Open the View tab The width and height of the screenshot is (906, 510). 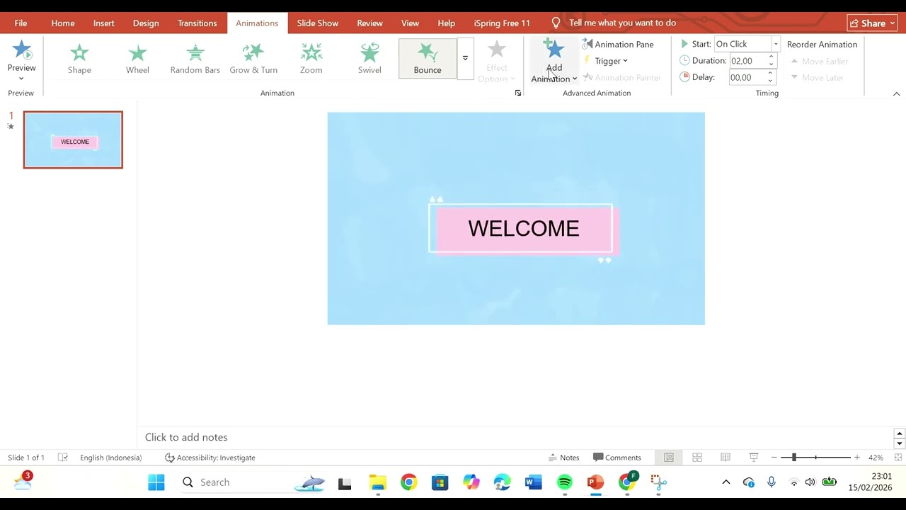[410, 23]
